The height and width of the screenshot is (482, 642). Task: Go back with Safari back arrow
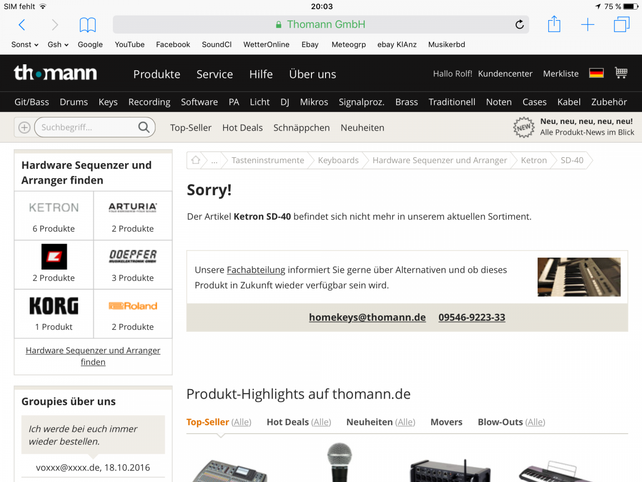tap(22, 25)
